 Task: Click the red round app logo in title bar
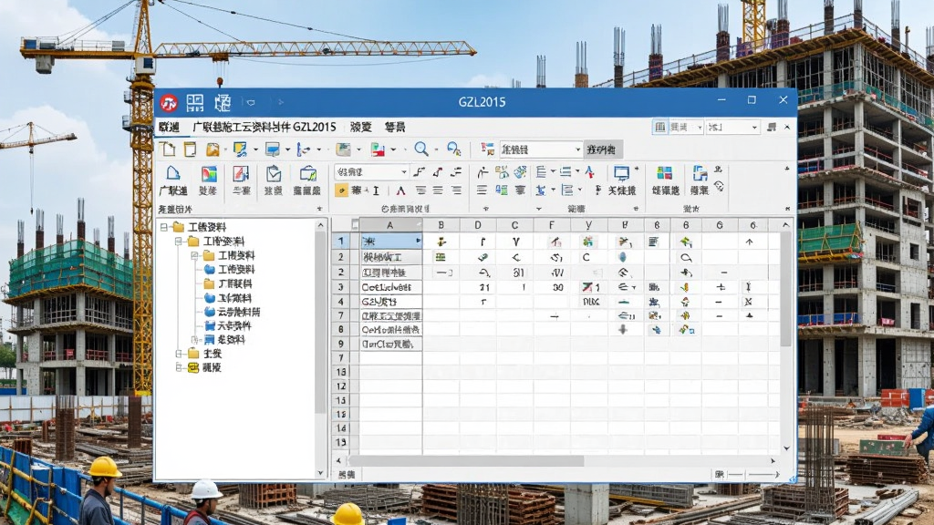click(x=169, y=103)
